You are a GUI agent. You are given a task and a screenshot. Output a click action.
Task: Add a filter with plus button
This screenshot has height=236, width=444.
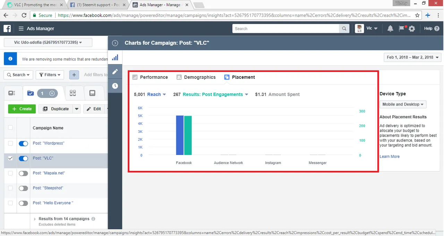coord(74,75)
